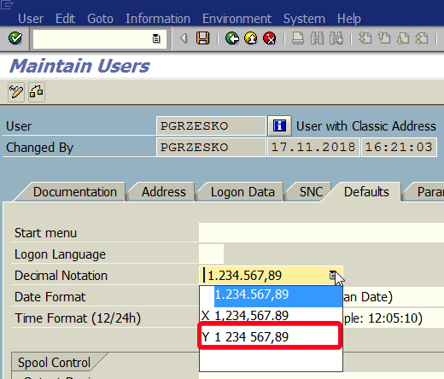444x379 pixels.
Task: Open the User menu
Action: 31,19
